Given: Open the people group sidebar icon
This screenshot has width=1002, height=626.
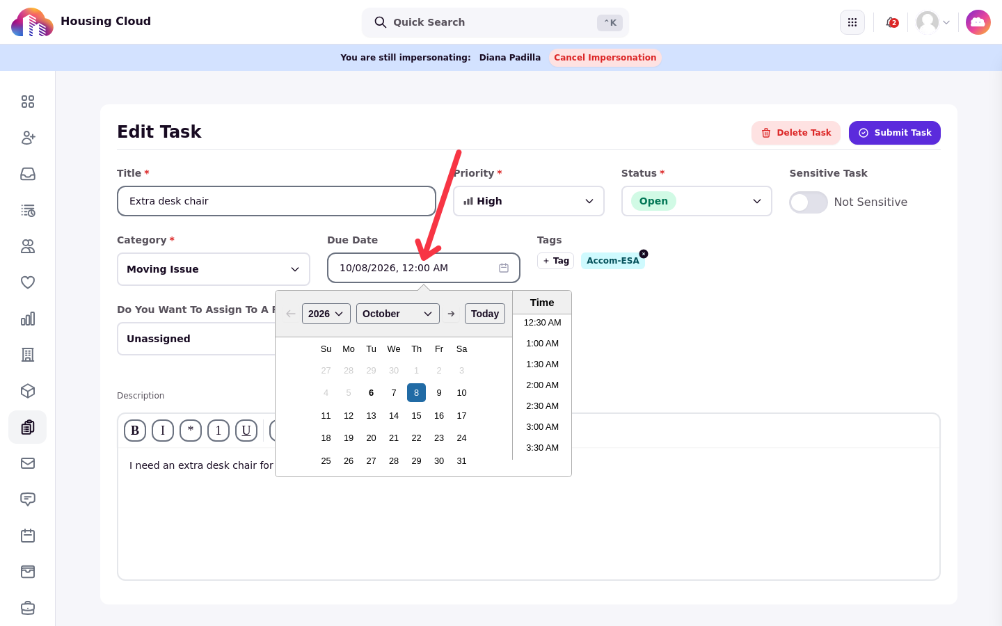Looking at the screenshot, I should (28, 246).
